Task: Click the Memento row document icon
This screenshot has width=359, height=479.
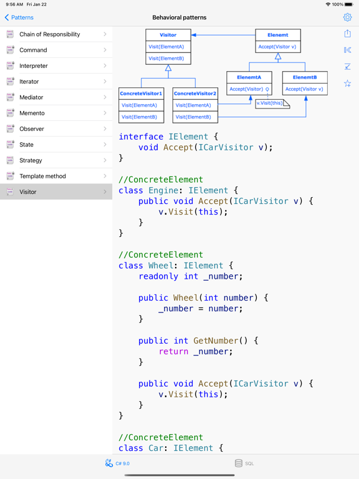Action: pyautogui.click(x=11, y=113)
